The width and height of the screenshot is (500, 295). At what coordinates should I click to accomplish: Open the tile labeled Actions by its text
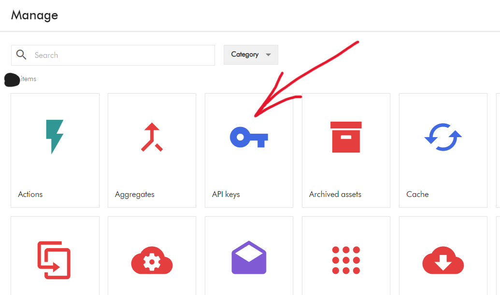[x=30, y=194]
